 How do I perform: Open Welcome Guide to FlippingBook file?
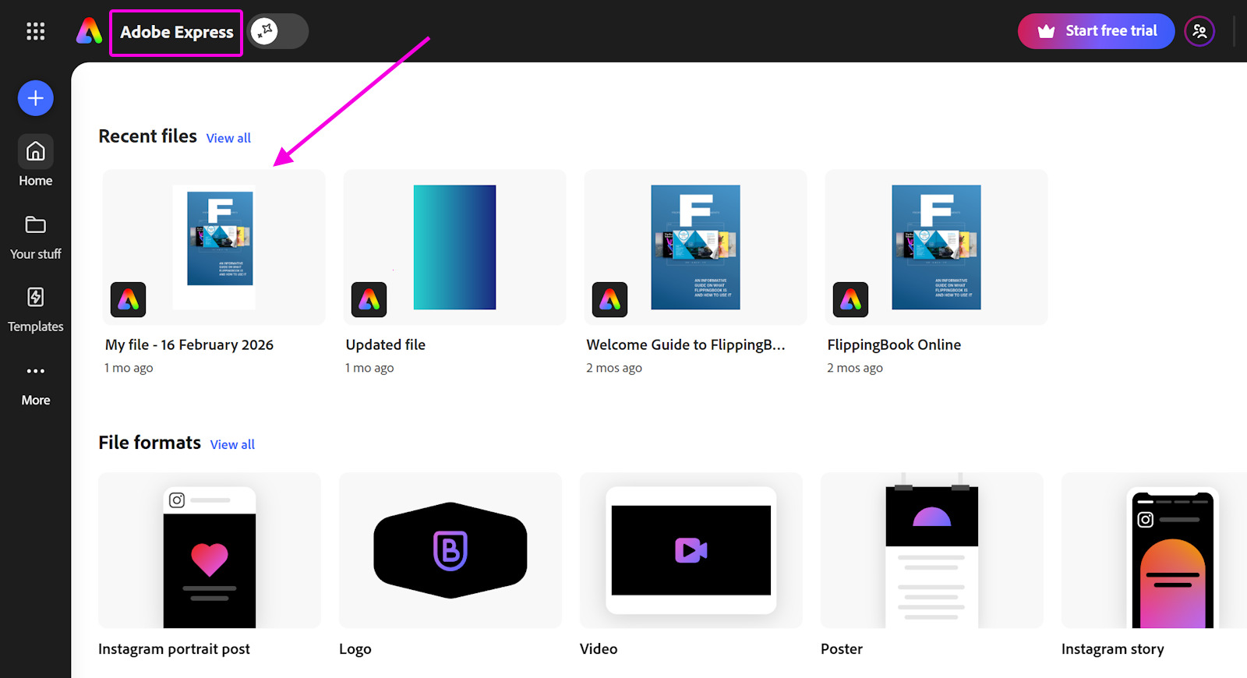pyautogui.click(x=695, y=247)
